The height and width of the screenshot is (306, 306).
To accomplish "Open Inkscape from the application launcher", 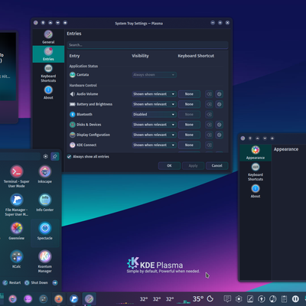I will (45, 174).
